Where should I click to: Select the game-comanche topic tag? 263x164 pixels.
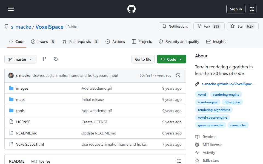210,125
